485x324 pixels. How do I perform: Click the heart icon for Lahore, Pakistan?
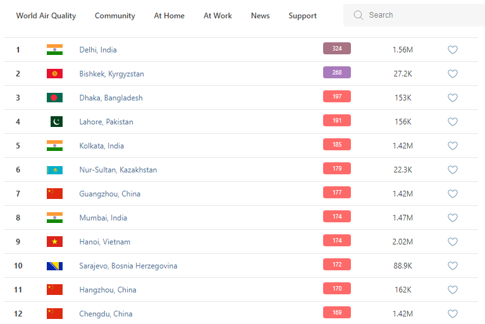(452, 122)
